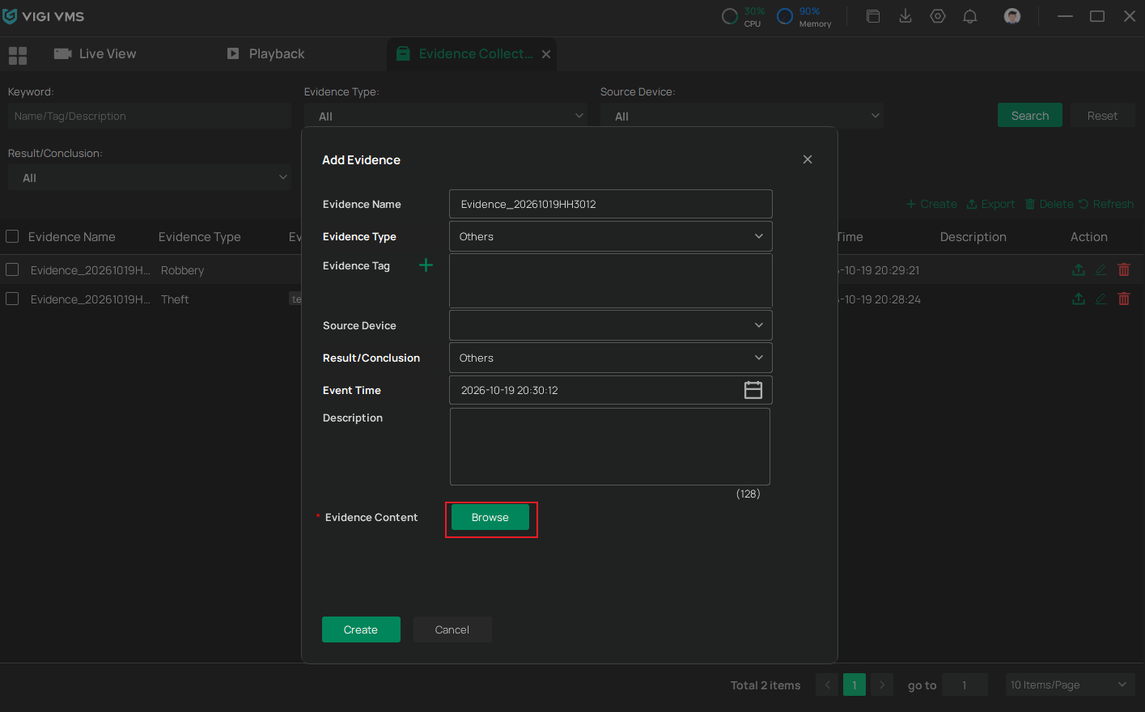Open the Event Time calendar picker
1145x712 pixels.
pos(753,390)
